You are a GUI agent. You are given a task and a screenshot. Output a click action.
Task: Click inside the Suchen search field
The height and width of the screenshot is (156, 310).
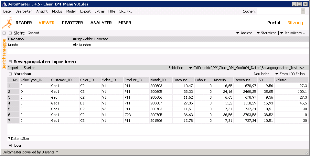pyautogui.click(x=279, y=11)
